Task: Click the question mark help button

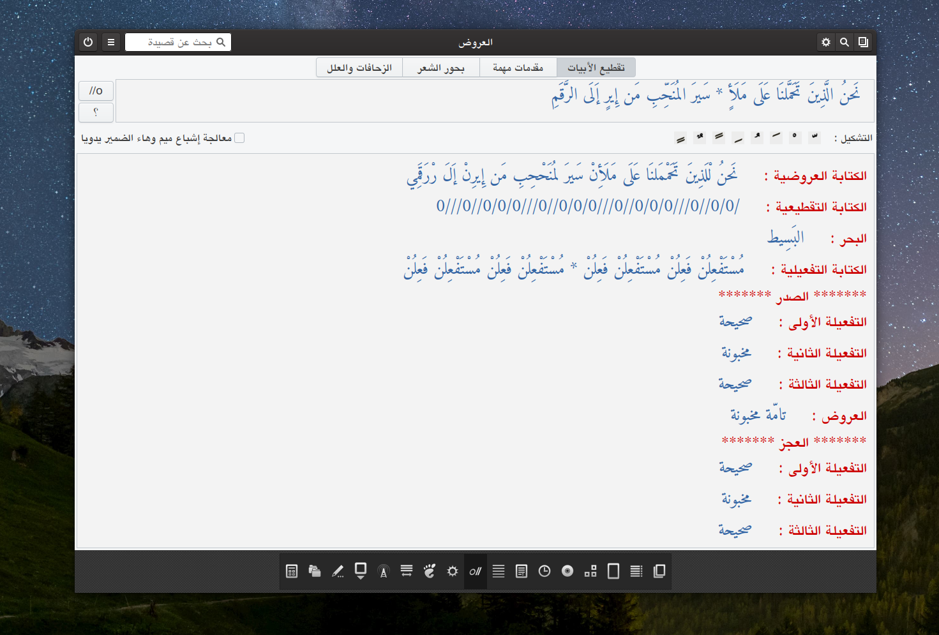Action: click(x=96, y=112)
